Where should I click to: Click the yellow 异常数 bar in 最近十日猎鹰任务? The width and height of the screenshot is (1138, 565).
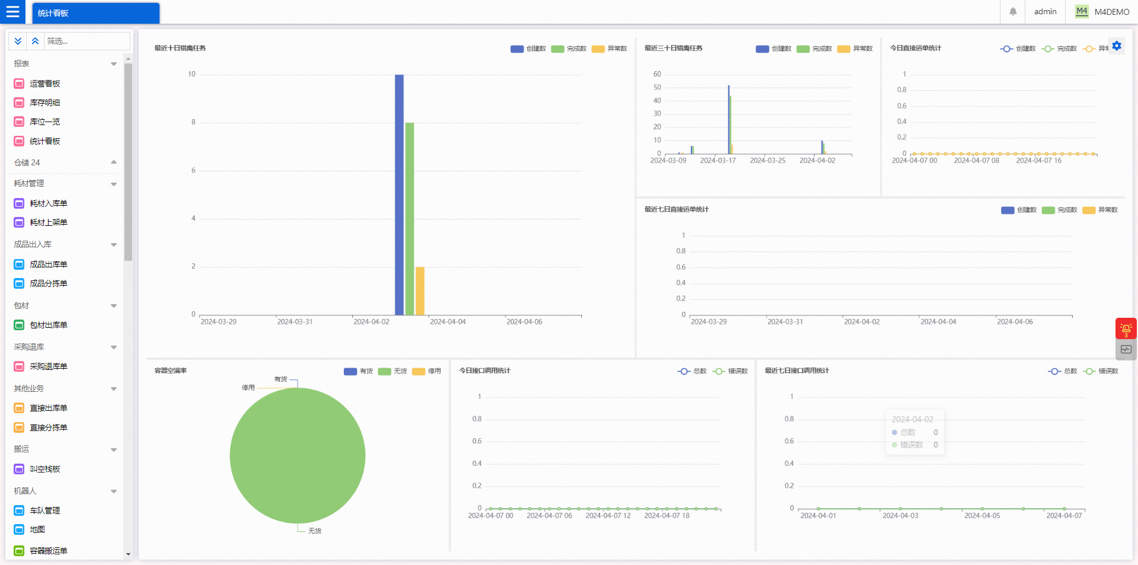[420, 291]
